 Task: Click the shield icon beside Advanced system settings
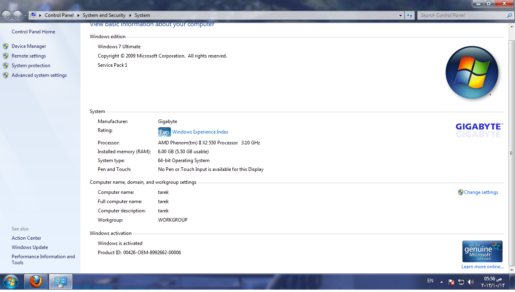pos(6,75)
